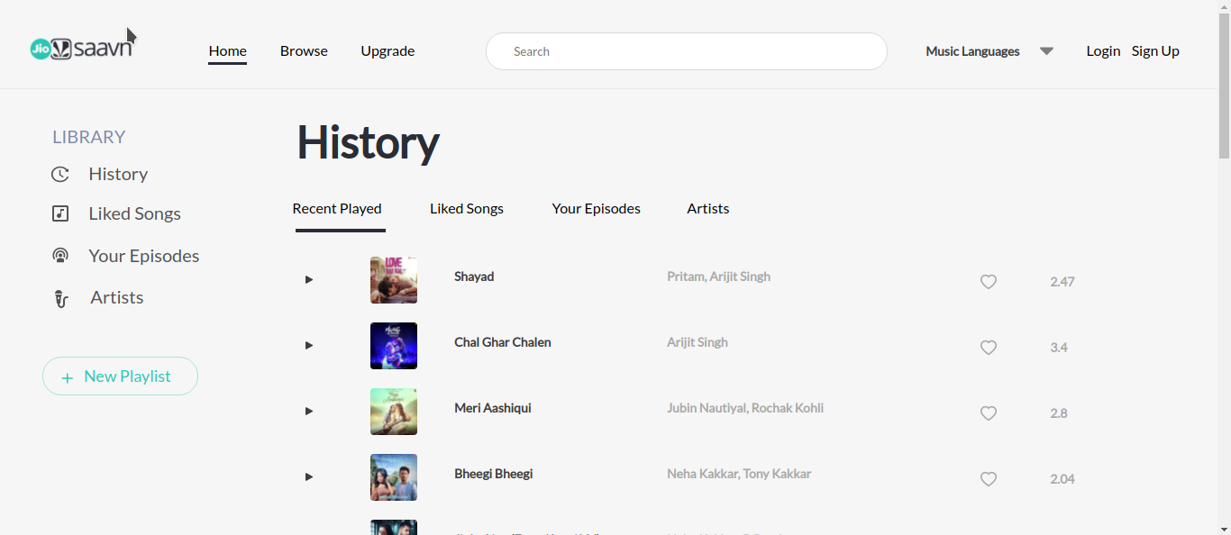Select the Liked Songs icon in sidebar
The width and height of the screenshot is (1231, 535).
(x=60, y=213)
